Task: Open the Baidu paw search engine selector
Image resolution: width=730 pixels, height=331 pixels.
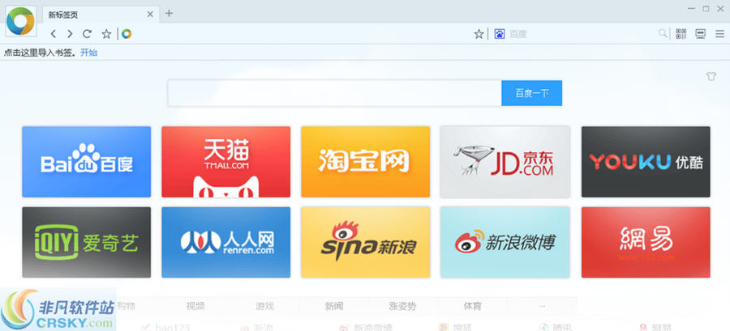Action: pyautogui.click(x=500, y=34)
